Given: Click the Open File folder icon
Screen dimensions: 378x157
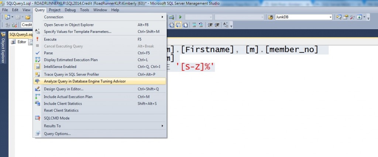Looking at the screenshot, I should point(28,17).
